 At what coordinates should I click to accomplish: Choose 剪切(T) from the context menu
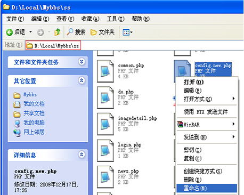[207, 150]
